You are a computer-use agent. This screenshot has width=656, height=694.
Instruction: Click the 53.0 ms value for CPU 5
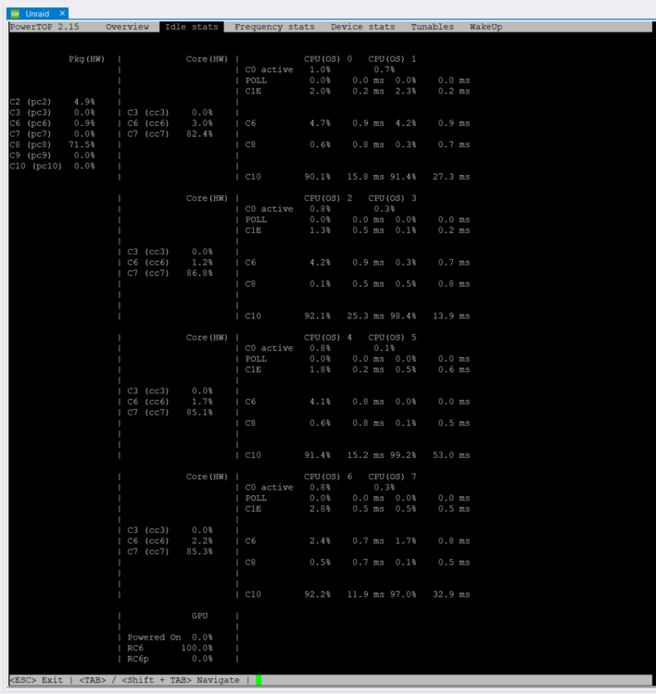tap(451, 455)
